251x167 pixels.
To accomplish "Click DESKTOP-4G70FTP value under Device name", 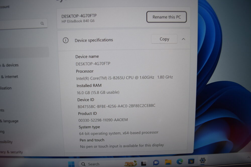I will [x=93, y=64].
